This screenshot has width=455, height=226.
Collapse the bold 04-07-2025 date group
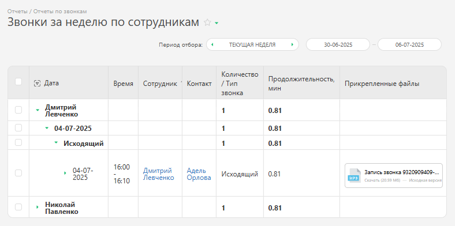point(47,128)
